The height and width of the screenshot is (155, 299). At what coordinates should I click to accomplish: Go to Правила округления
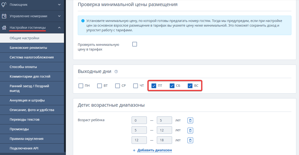click(x=32, y=138)
